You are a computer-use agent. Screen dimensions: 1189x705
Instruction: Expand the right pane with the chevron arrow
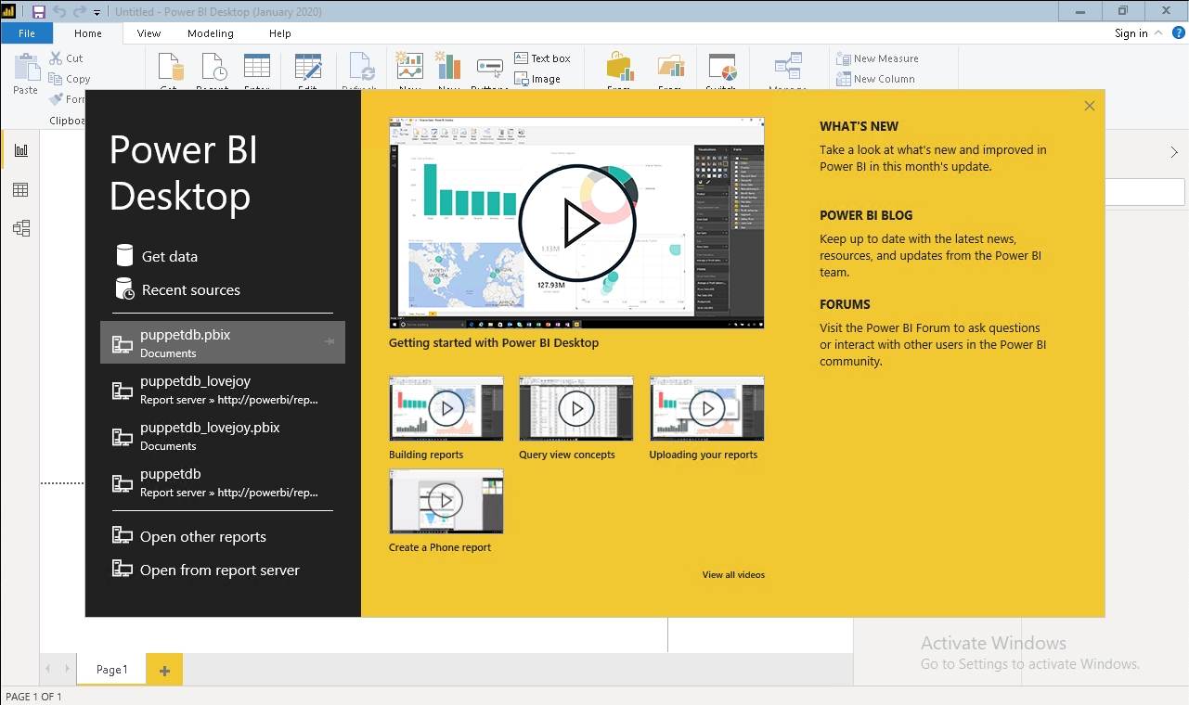pyautogui.click(x=1174, y=152)
